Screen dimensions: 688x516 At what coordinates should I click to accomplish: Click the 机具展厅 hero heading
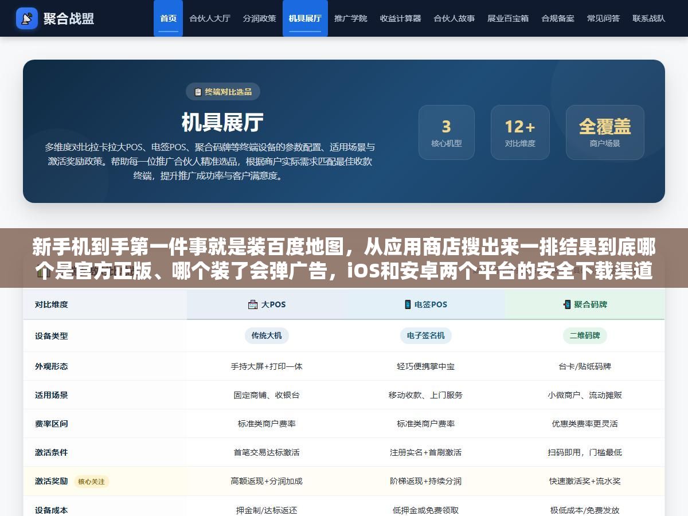[x=222, y=122]
